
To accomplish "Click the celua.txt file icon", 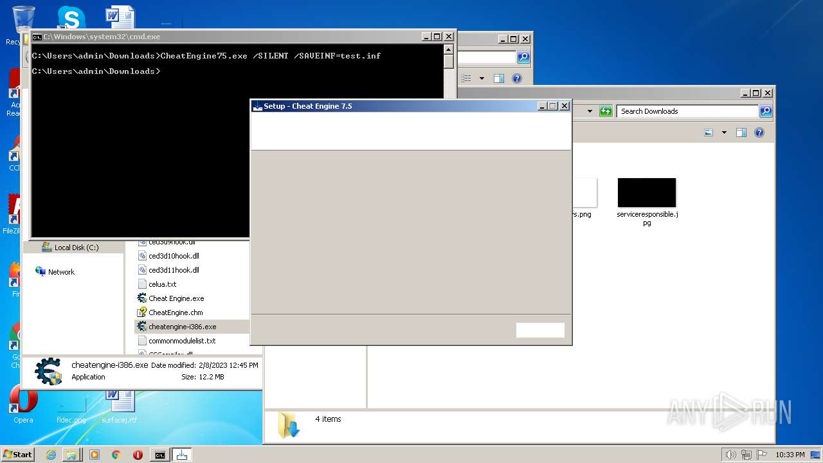I will tap(142, 284).
